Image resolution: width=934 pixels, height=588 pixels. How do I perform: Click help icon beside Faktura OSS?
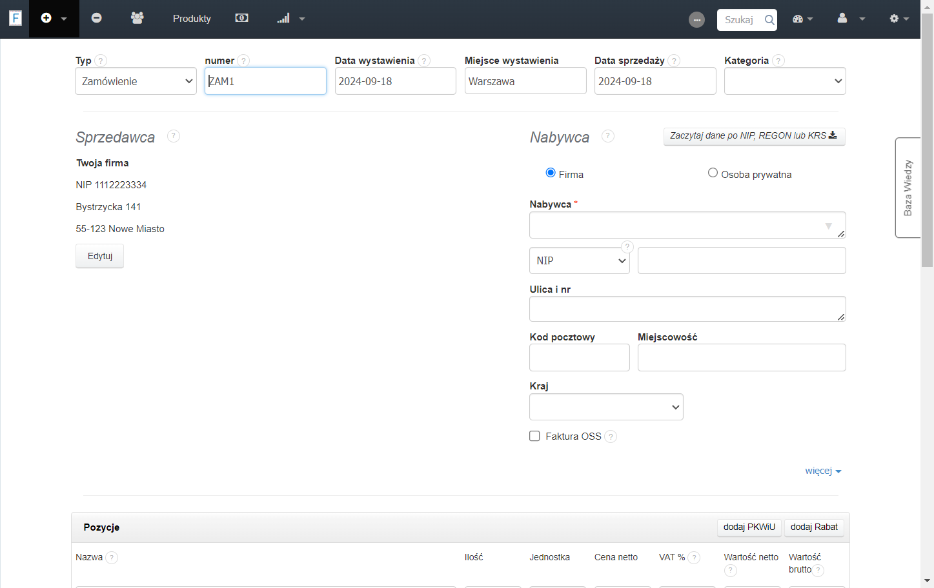click(611, 436)
